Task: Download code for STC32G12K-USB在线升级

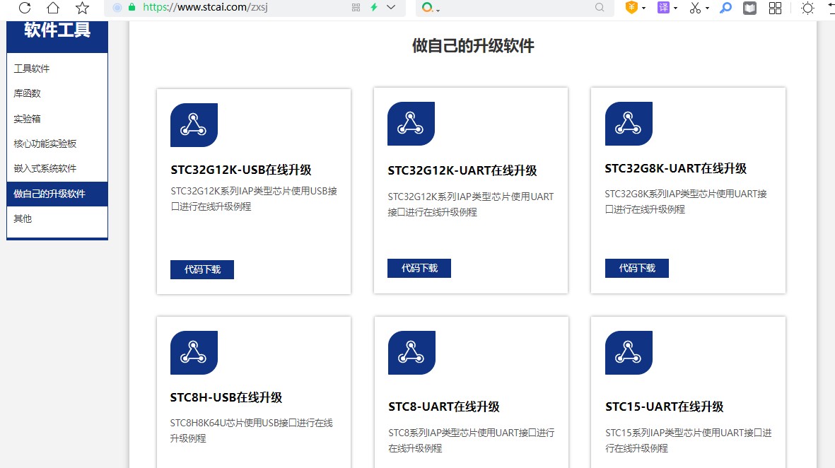Action: pos(202,269)
